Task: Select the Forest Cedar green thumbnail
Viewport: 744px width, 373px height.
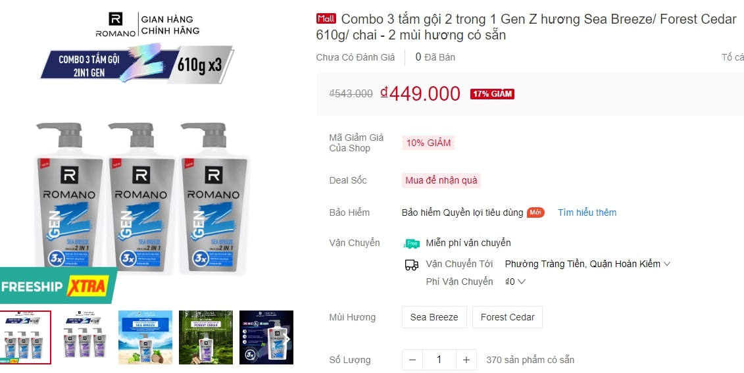Action: (206, 337)
